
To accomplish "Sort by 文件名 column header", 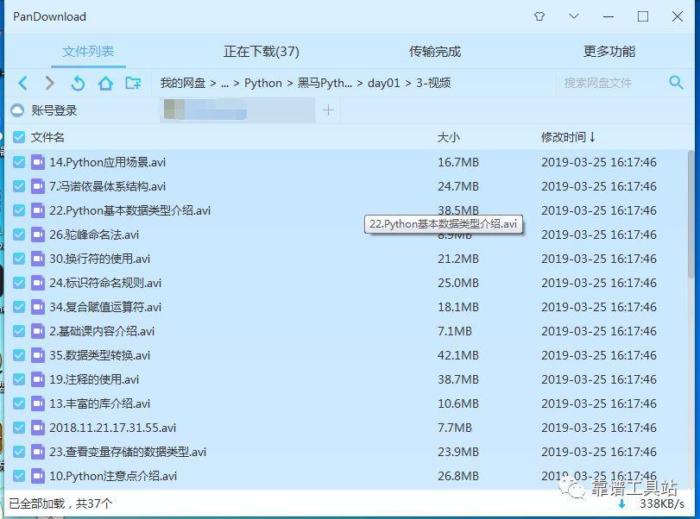I will point(47,137).
